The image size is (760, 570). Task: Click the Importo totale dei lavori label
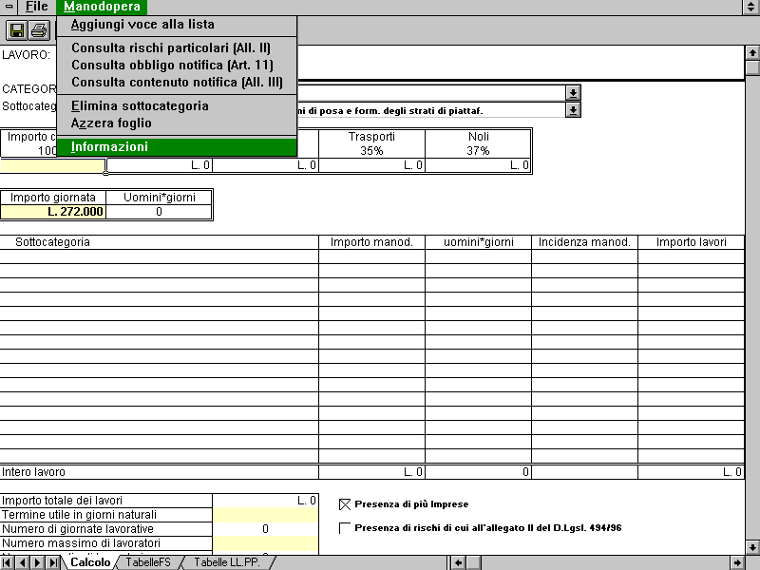pos(62,501)
